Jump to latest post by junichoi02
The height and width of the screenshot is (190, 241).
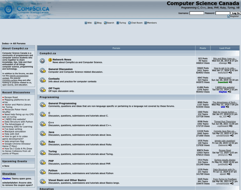pyautogui.click(x=230, y=164)
